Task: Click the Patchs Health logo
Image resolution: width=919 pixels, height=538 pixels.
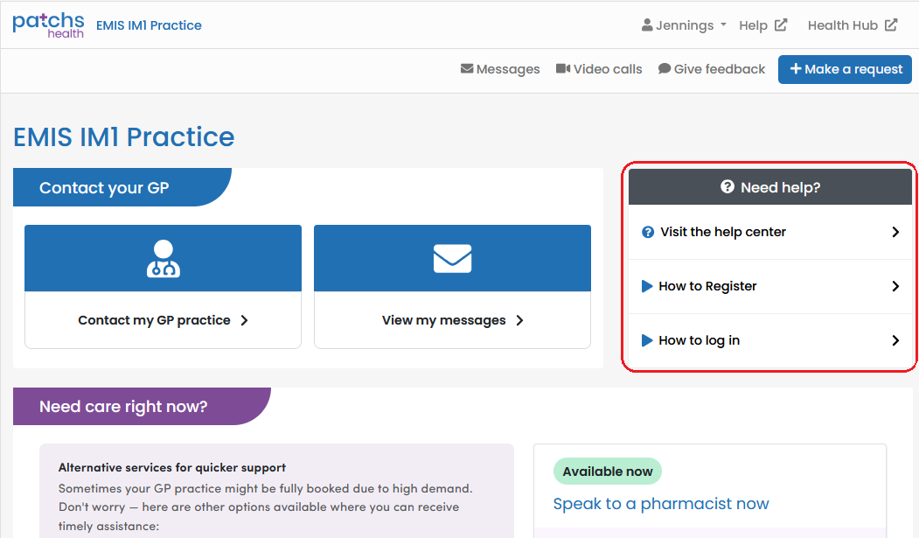Action: [48, 25]
